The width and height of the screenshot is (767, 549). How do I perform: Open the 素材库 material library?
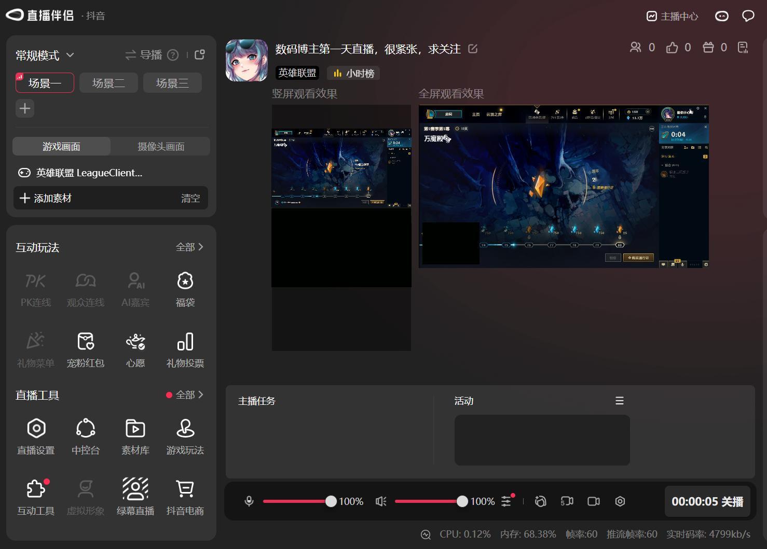click(x=135, y=437)
